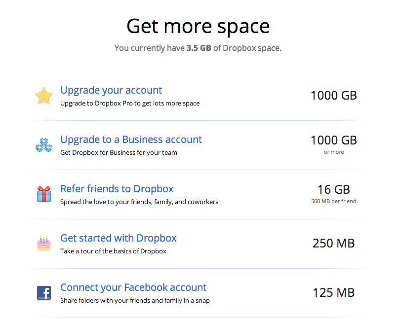
Task: Open Upgrade to a Business account
Action: coord(131,140)
